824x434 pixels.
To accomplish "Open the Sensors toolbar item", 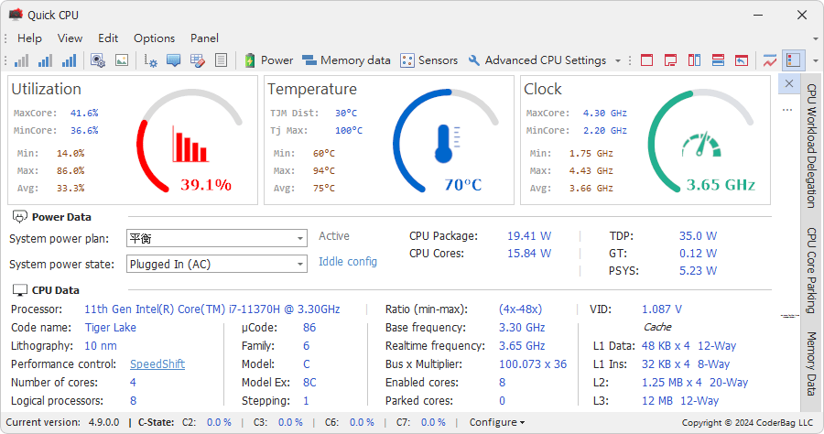I will pos(428,60).
